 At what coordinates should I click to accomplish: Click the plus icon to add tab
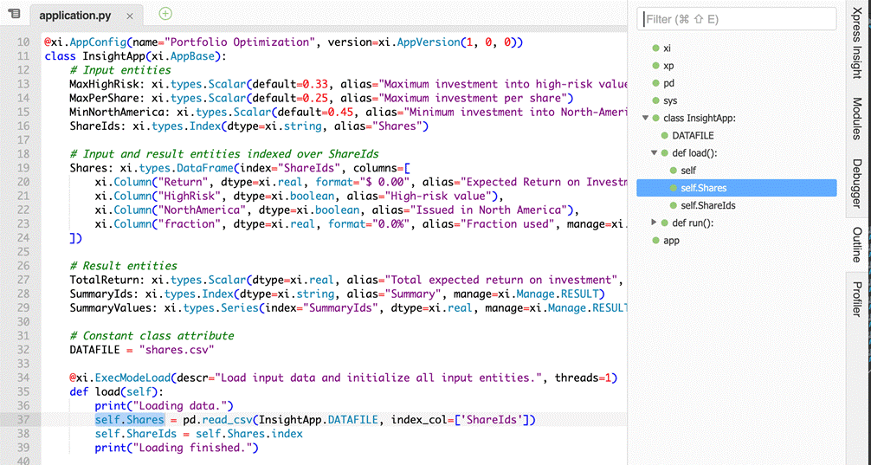165,14
